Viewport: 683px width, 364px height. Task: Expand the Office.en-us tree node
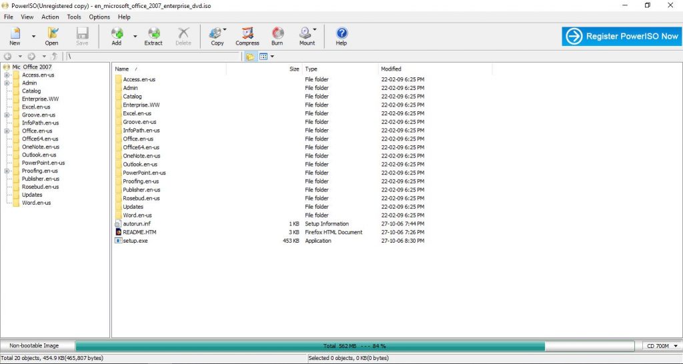coord(7,131)
